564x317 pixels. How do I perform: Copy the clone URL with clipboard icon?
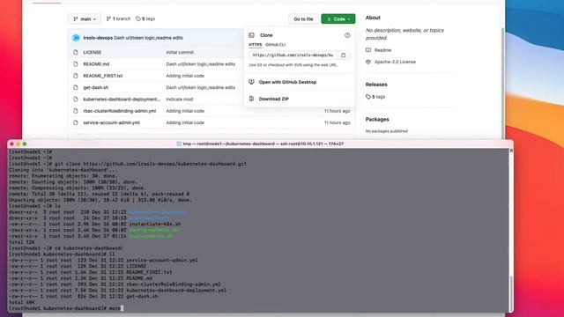point(343,55)
